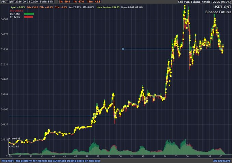Click the 54 time axis label
The width and height of the screenshot is (232, 163).
[x=165, y=157]
